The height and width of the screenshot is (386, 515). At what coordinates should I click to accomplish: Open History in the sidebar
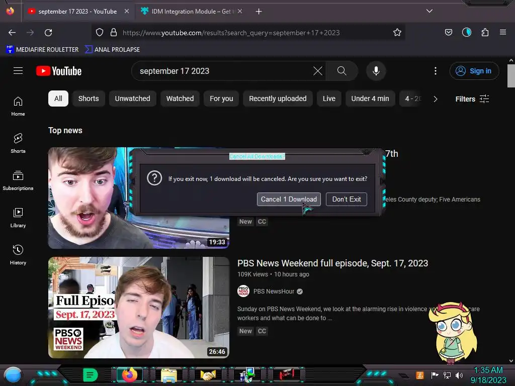pyautogui.click(x=18, y=255)
